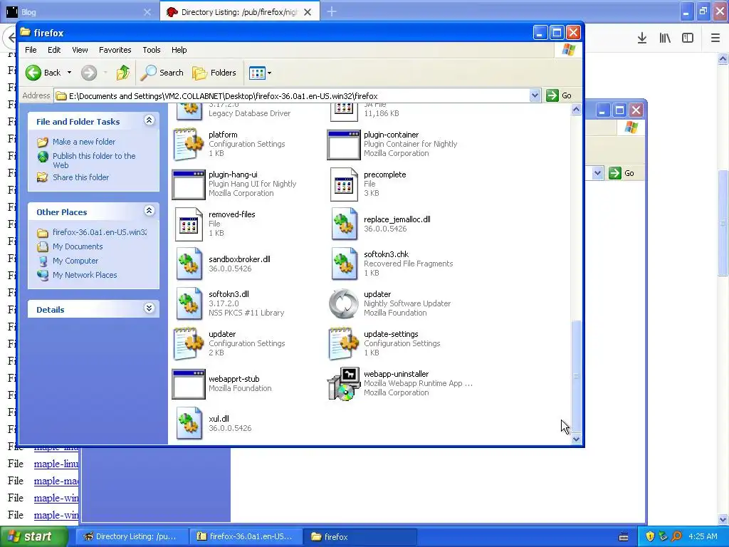Select the precomplete file icon
Screen dimensions: 729x547
coord(344,184)
